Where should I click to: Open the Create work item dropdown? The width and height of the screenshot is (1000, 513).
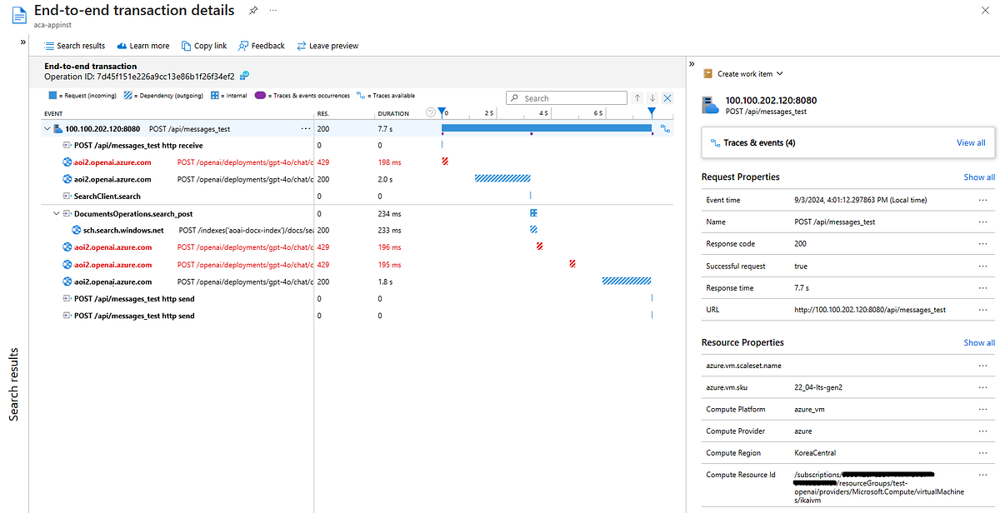pos(743,74)
